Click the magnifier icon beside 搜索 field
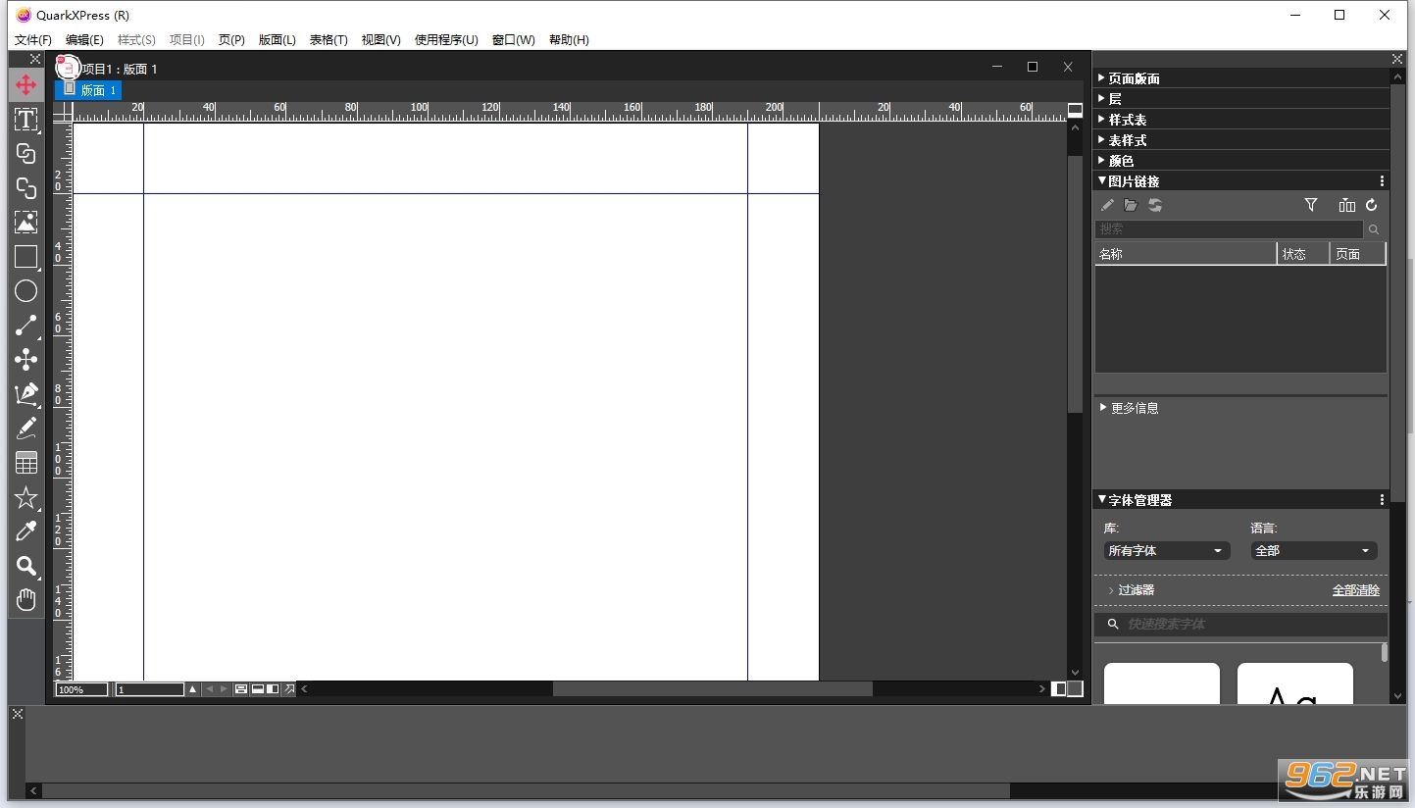 coord(1375,229)
